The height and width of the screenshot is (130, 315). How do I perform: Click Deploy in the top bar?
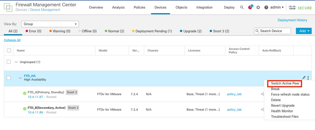[229, 8]
